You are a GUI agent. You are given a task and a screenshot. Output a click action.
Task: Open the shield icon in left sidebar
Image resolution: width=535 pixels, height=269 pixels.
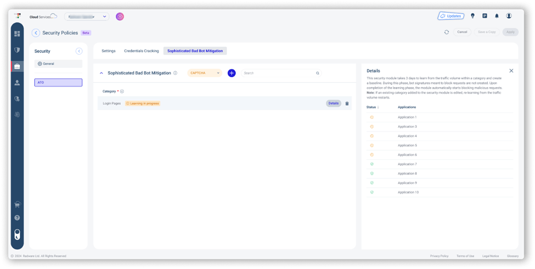(x=17, y=50)
